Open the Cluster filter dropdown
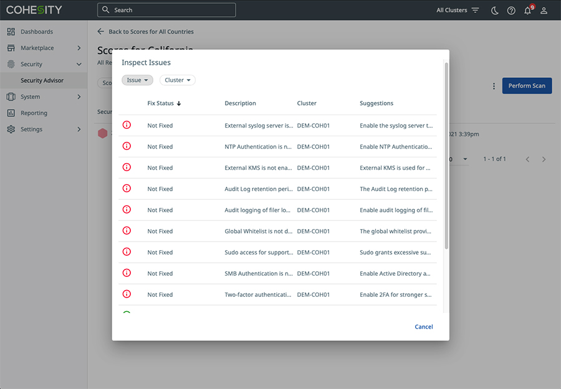The height and width of the screenshot is (389, 561). [x=178, y=80]
